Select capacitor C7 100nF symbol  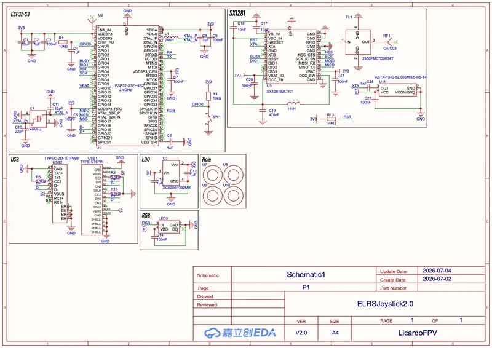point(171,79)
